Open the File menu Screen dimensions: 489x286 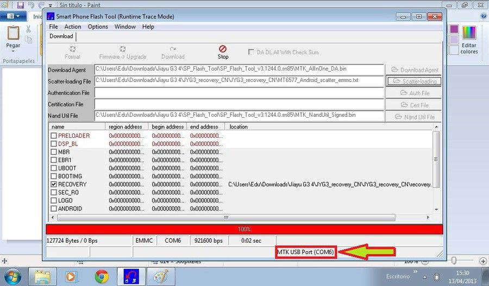(53, 27)
